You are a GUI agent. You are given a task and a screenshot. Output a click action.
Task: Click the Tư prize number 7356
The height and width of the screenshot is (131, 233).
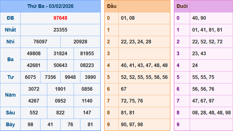click(50, 77)
